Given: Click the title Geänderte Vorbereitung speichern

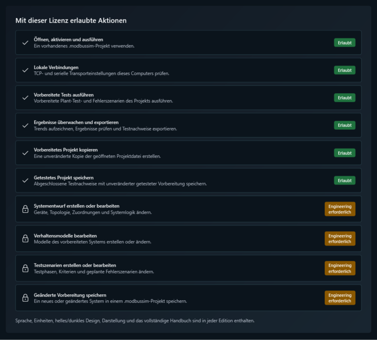Looking at the screenshot, I should [x=70, y=295].
